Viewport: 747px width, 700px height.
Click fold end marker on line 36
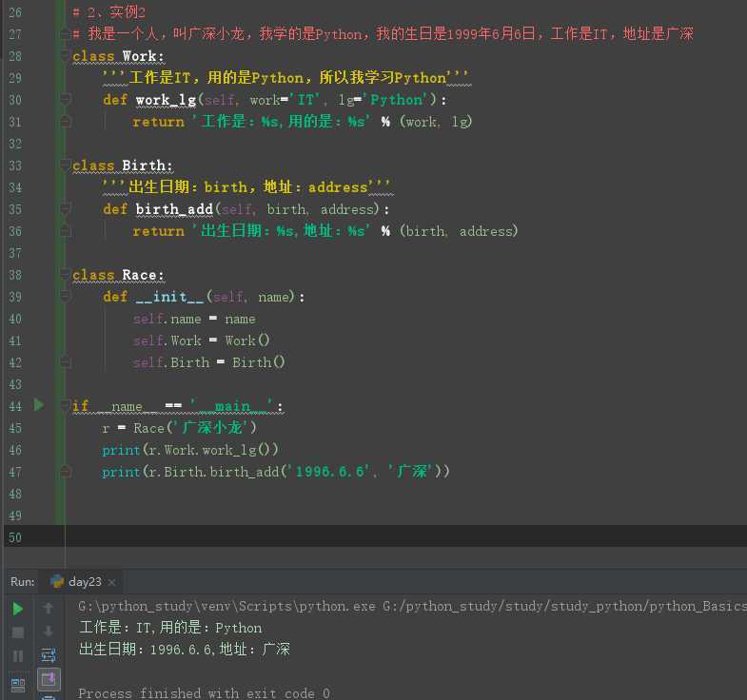pos(66,231)
